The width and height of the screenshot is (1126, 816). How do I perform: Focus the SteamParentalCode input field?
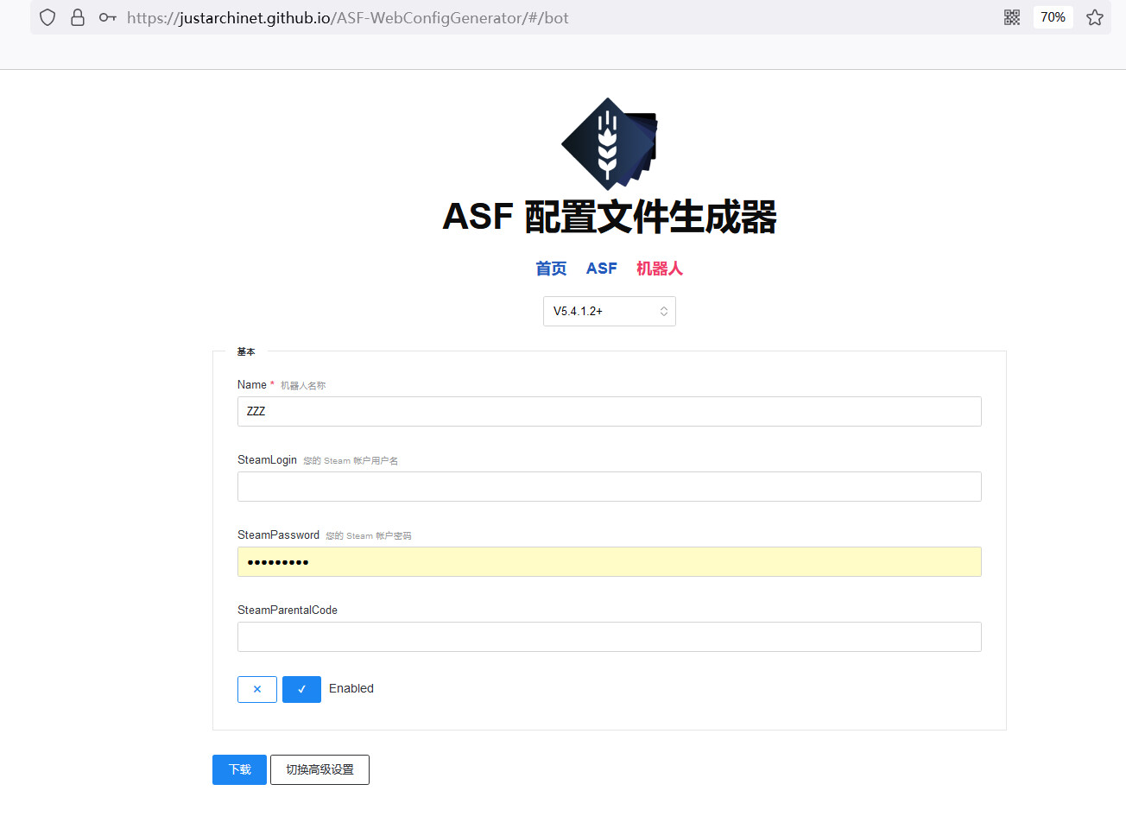(x=610, y=636)
